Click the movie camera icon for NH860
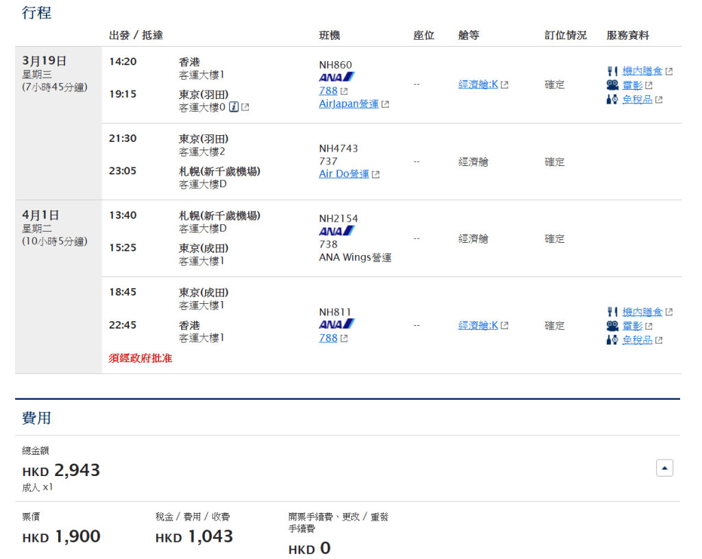702x559 pixels. click(x=612, y=85)
